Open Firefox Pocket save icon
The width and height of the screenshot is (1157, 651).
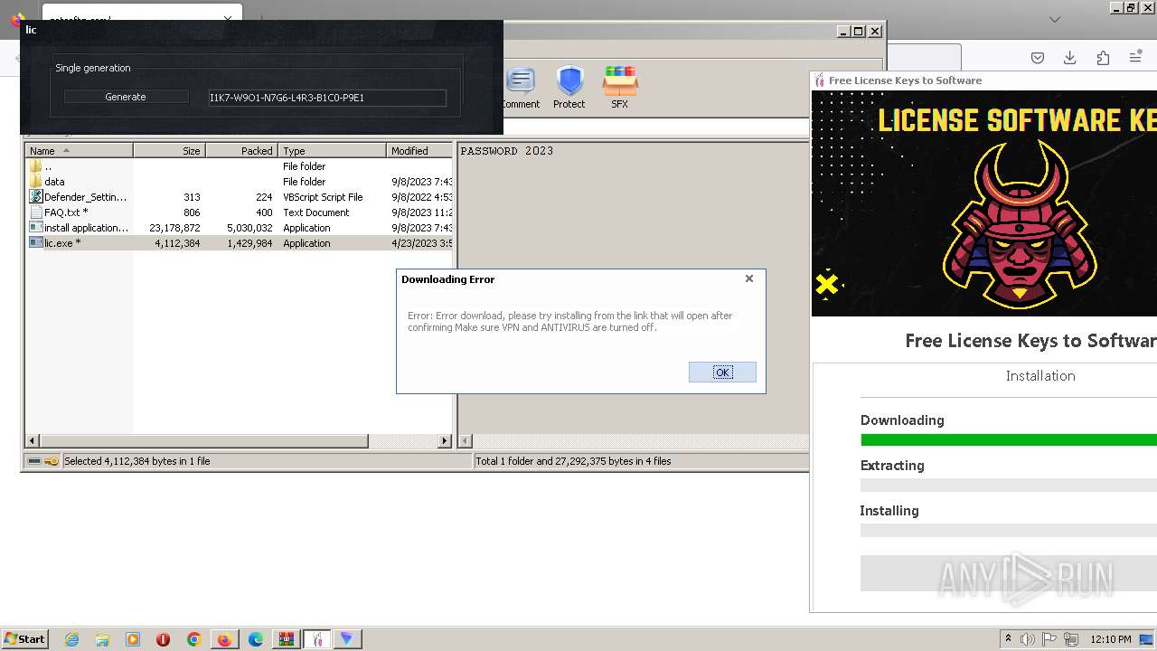click(1038, 58)
